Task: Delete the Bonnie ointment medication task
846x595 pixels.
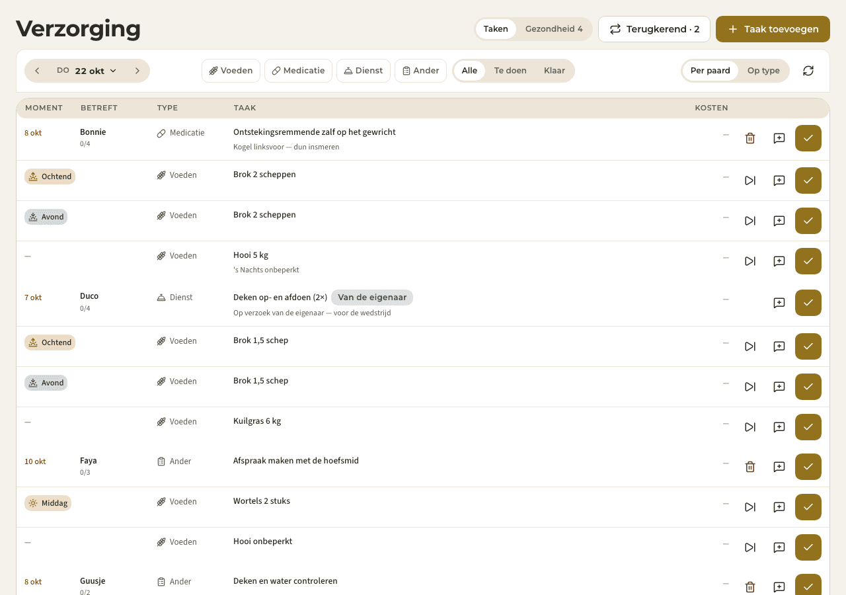Action: (750, 138)
